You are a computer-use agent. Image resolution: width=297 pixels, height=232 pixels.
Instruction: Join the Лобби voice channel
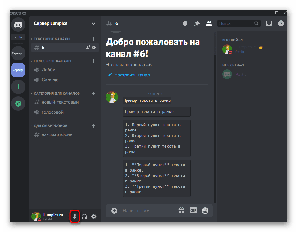pos(65,70)
